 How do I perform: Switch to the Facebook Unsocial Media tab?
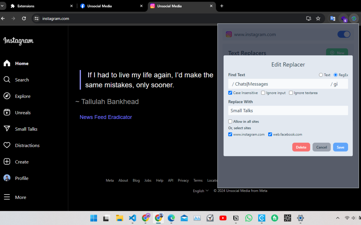(112, 6)
